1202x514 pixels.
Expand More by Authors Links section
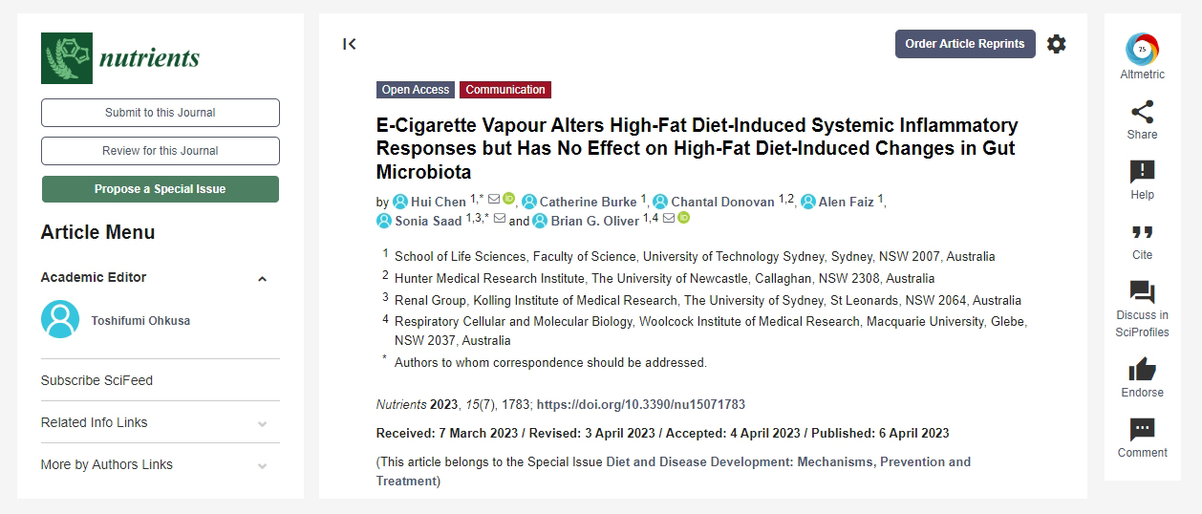point(262,465)
